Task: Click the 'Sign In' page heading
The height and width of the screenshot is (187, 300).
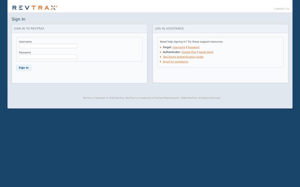Action: pyautogui.click(x=18, y=19)
